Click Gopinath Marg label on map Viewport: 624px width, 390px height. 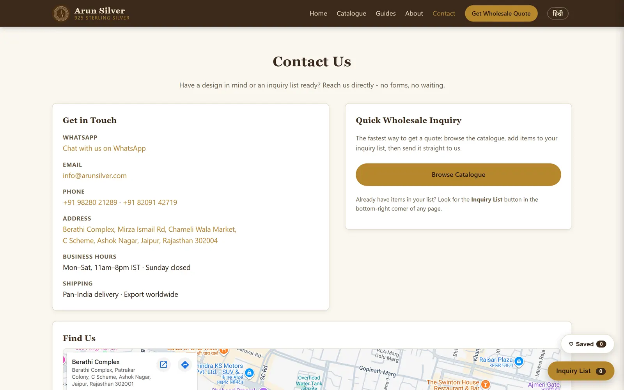coord(378,371)
